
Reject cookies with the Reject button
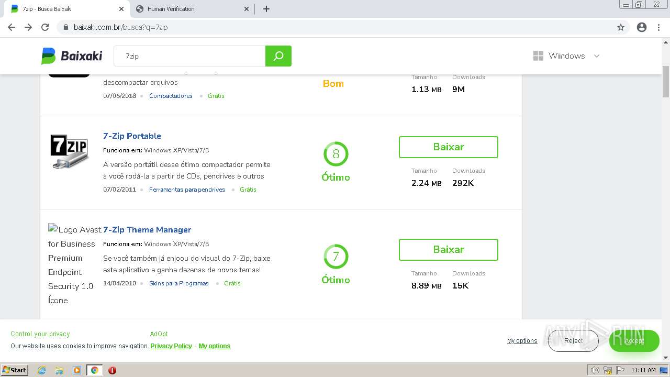click(573, 341)
